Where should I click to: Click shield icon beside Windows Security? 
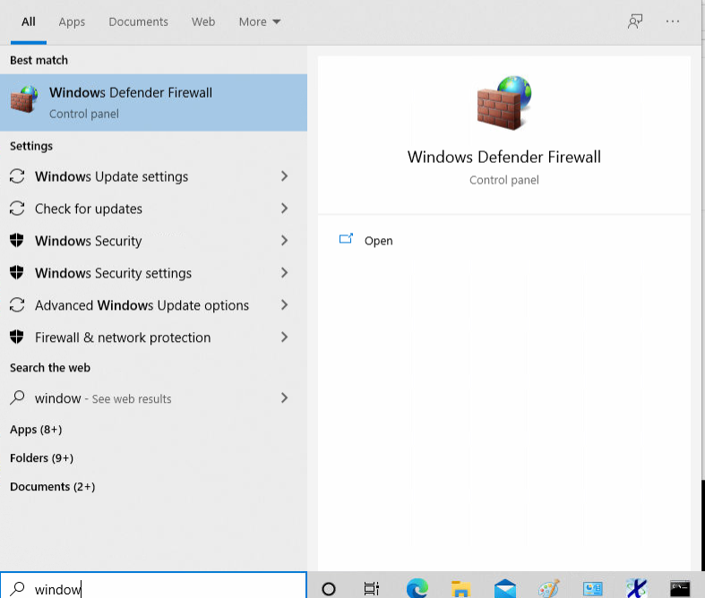pyautogui.click(x=17, y=241)
